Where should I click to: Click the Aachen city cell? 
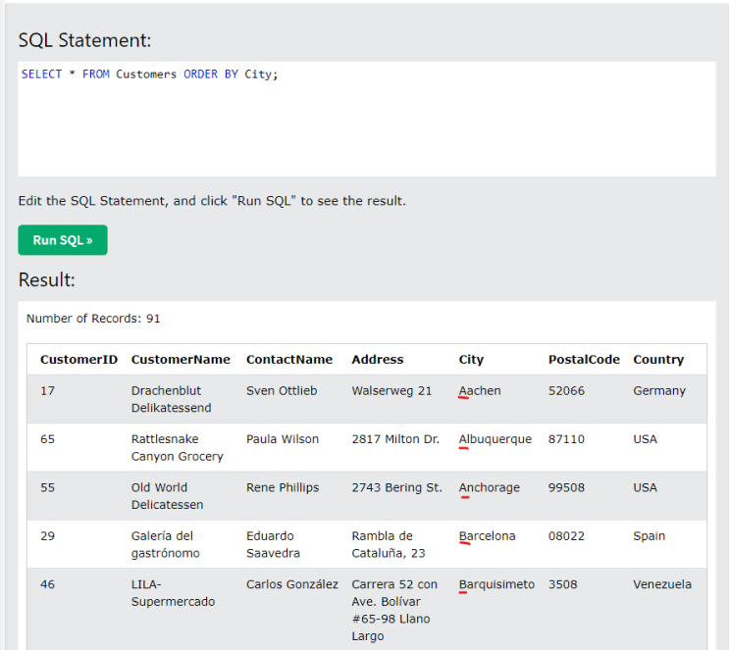coord(480,391)
